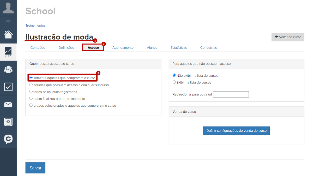Choose 'Exibir na lista de cursos'
The image size is (313, 176).
coord(174,82)
